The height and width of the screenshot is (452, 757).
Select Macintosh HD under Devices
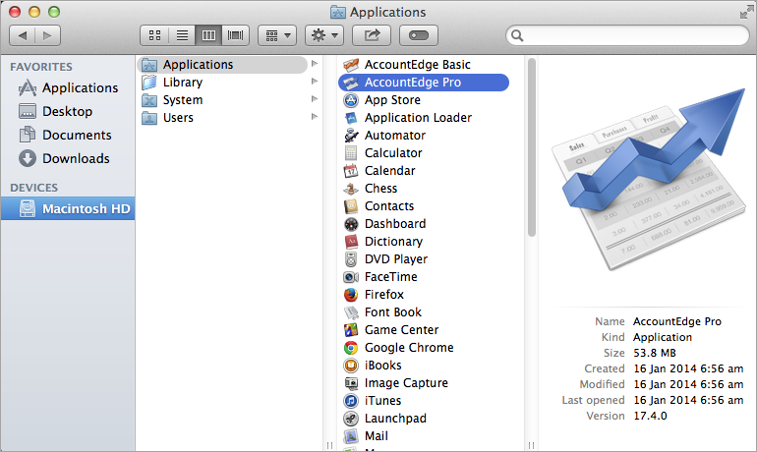pyautogui.click(x=86, y=208)
